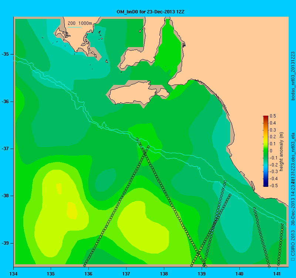This screenshot has width=296, height=278.
Task: Click the height anomaly color scale bar
Action: (266, 151)
